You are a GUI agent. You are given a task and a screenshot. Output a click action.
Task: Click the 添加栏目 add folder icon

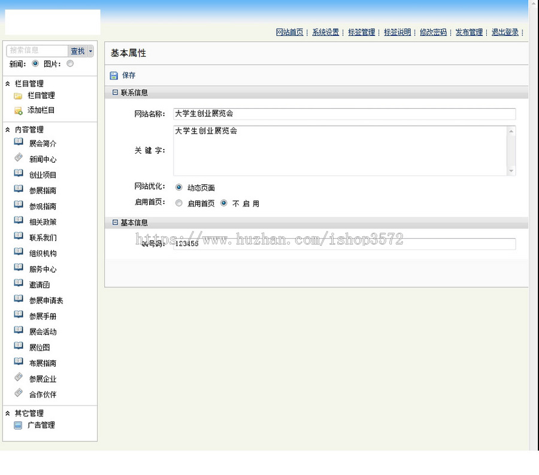click(x=18, y=111)
